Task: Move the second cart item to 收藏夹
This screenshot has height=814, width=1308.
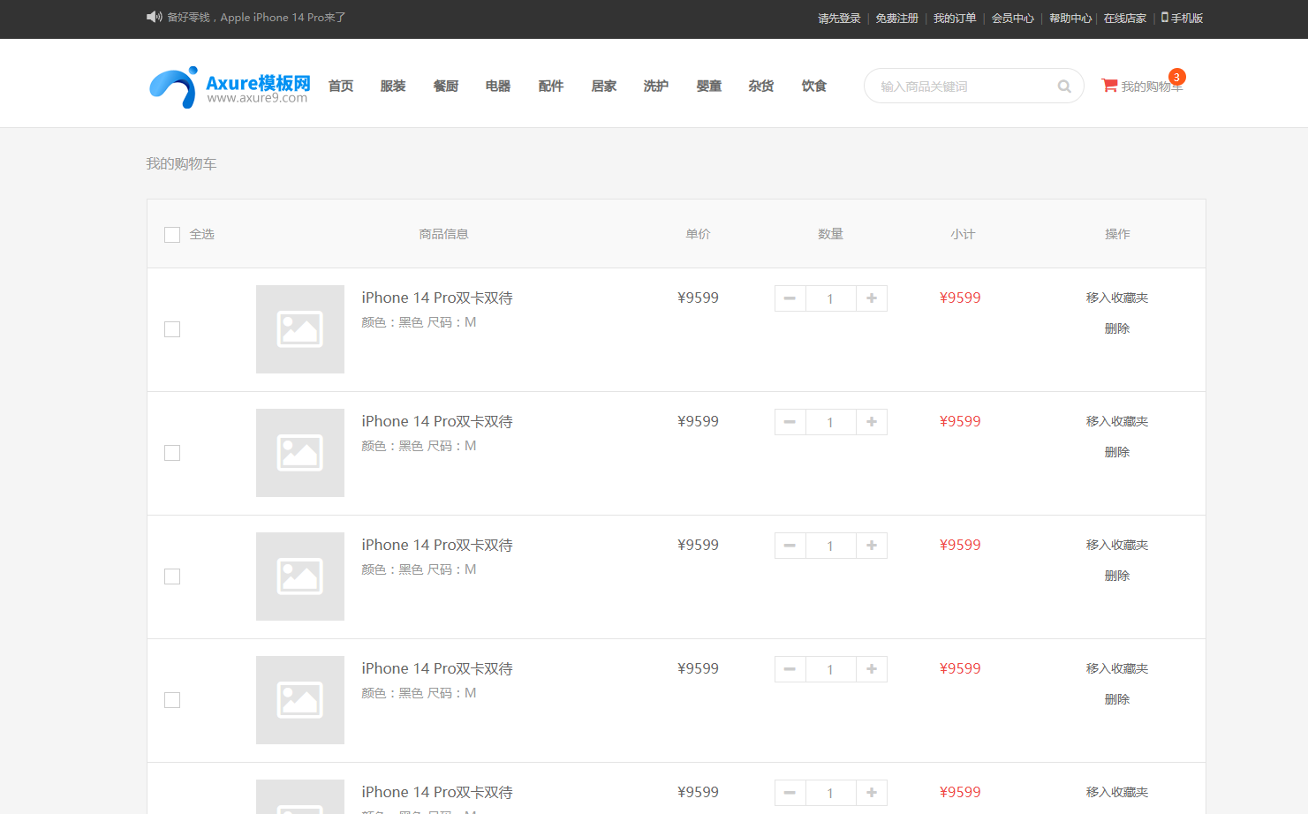Action: coord(1117,421)
